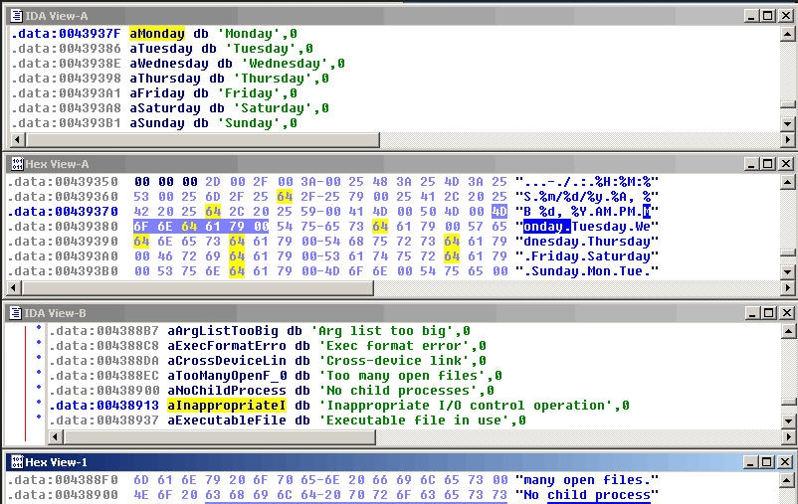Screen dimensions: 798x504
Task: Close the Hex View-A window
Action: click(786, 164)
